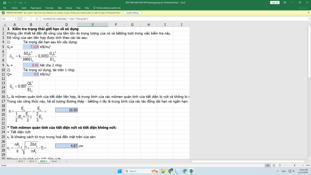The width and height of the screenshot is (311, 175).
Task: Click the zoom slider in status bar
Action: [295, 165]
